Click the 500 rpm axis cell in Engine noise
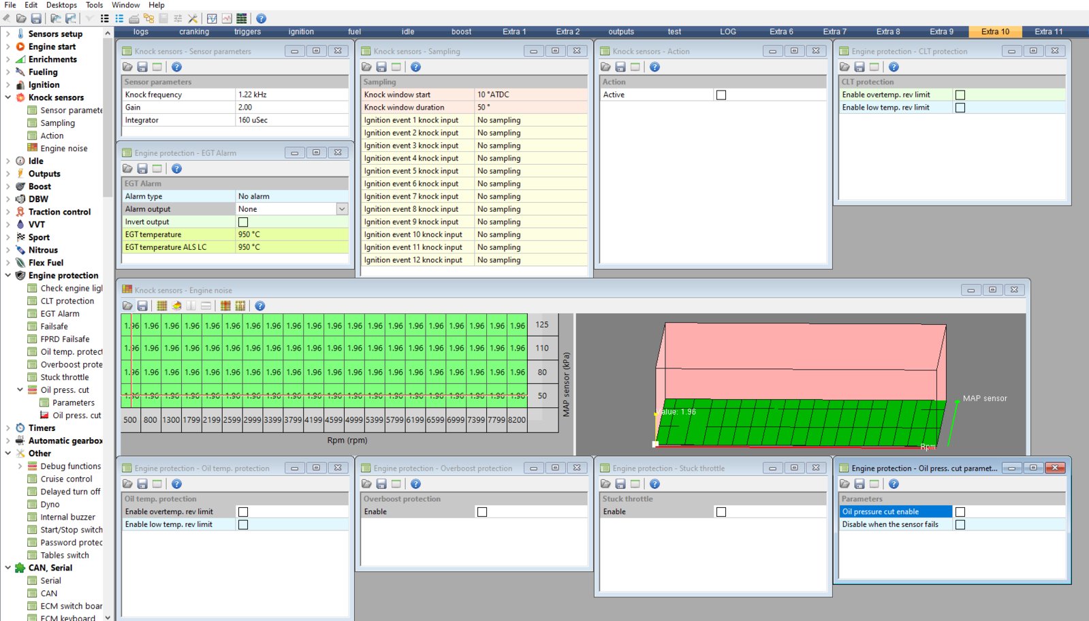 (x=130, y=420)
